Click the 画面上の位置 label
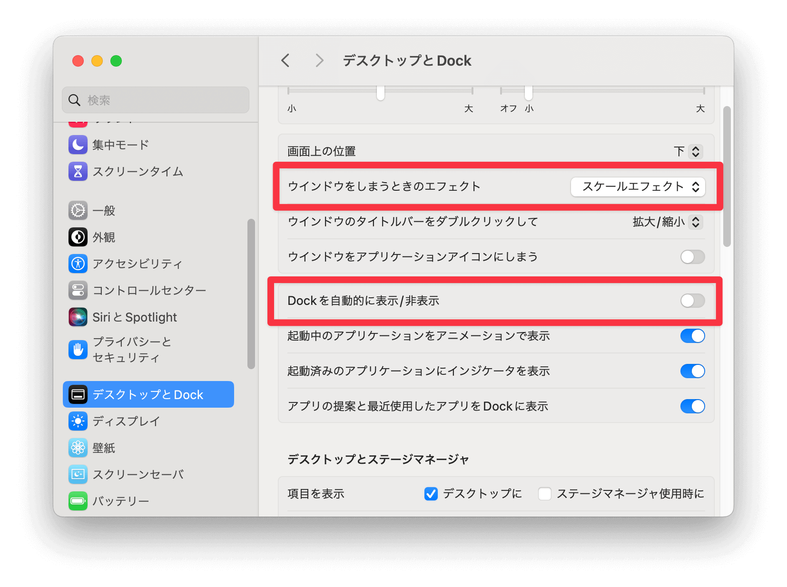Image resolution: width=787 pixels, height=587 pixels. 322,151
